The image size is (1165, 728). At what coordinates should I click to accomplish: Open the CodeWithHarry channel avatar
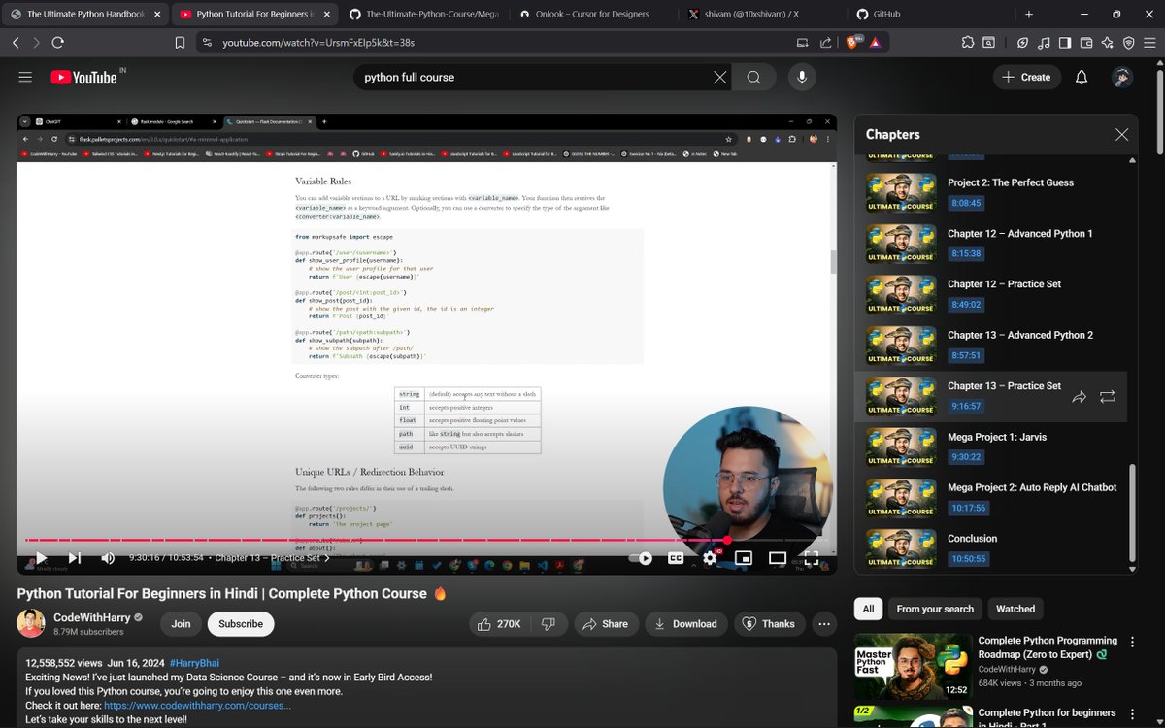[31, 624]
